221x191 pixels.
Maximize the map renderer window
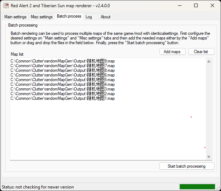coord(196,6)
